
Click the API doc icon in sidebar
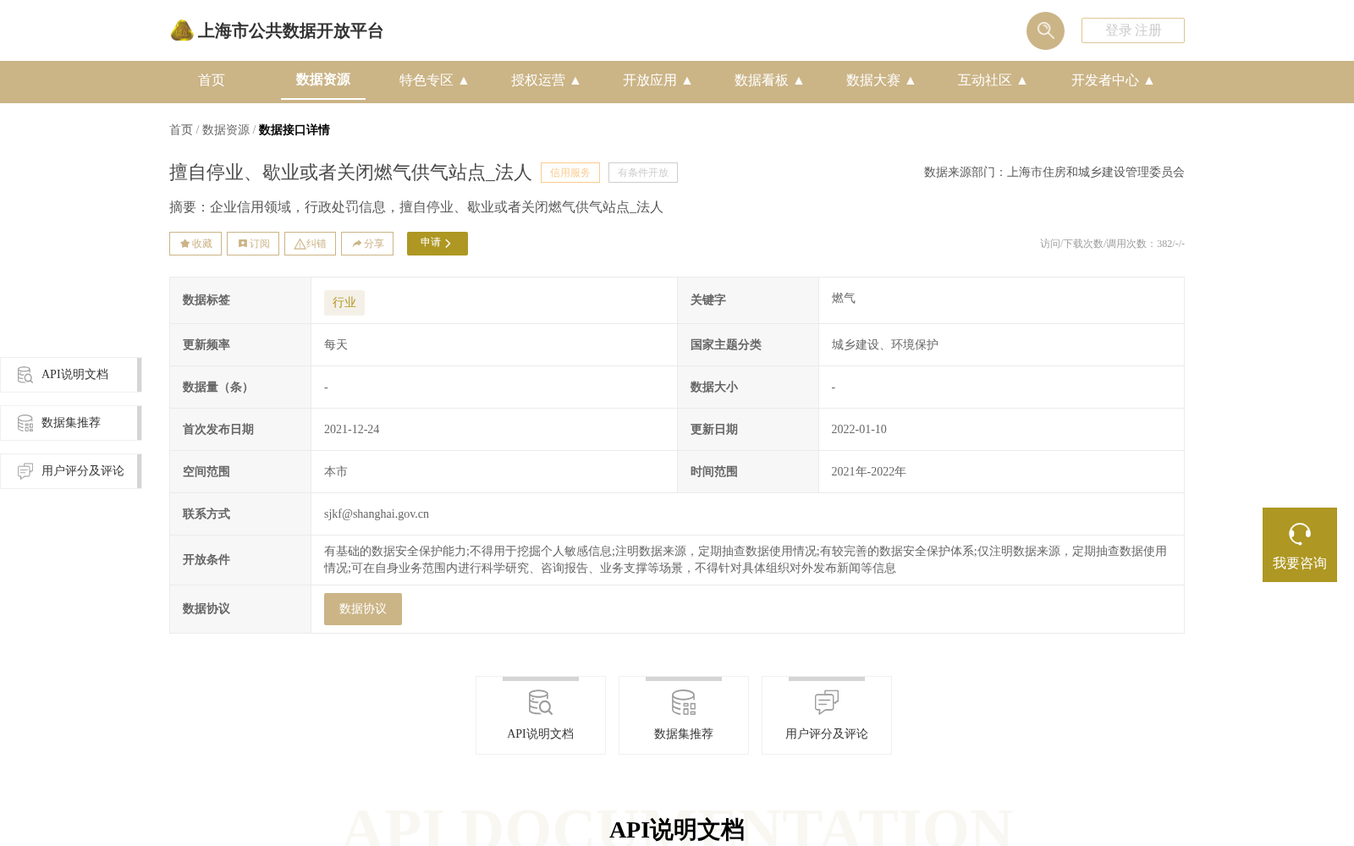pos(25,375)
